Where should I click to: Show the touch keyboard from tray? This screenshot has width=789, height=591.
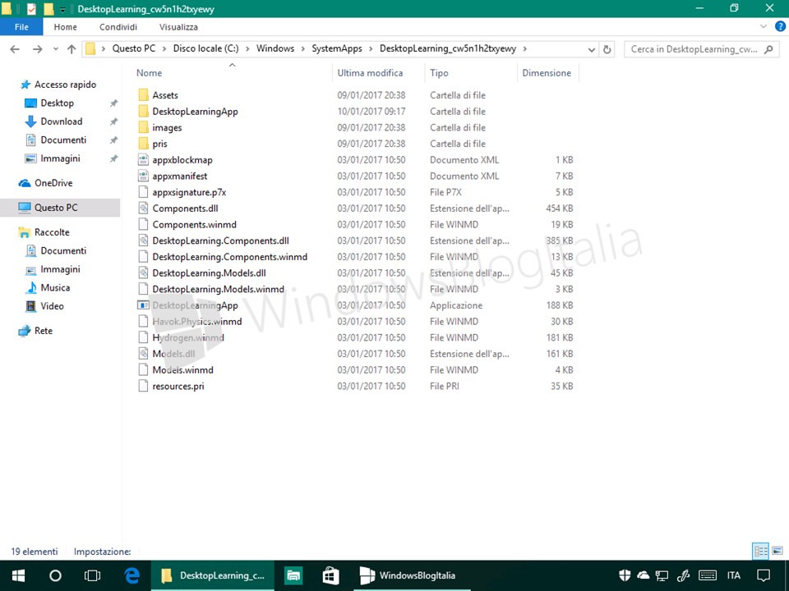point(708,575)
